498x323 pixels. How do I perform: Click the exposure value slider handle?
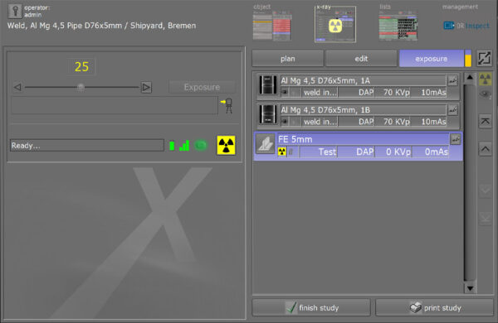click(x=81, y=87)
